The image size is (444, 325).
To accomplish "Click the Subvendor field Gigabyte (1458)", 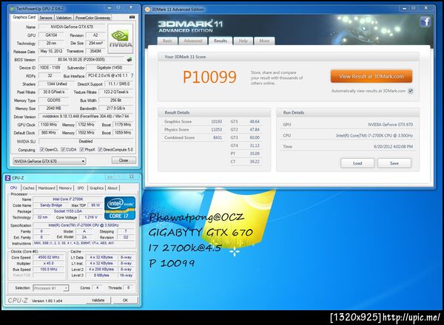I will pyautogui.click(x=110, y=67).
